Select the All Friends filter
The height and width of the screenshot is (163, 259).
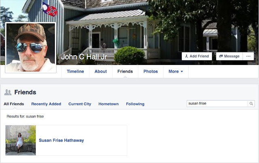pos(14,104)
